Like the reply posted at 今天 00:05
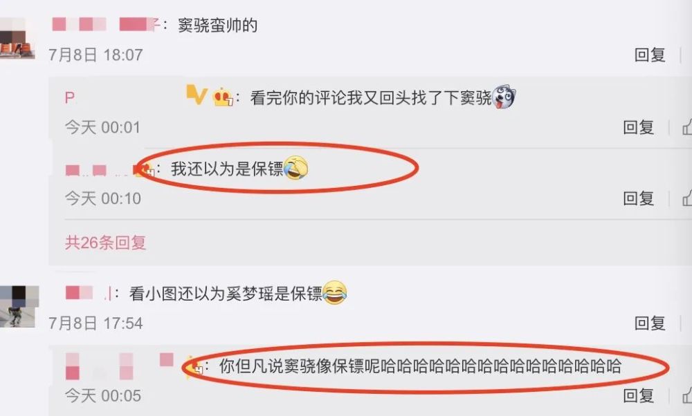 pyautogui.click(x=686, y=395)
